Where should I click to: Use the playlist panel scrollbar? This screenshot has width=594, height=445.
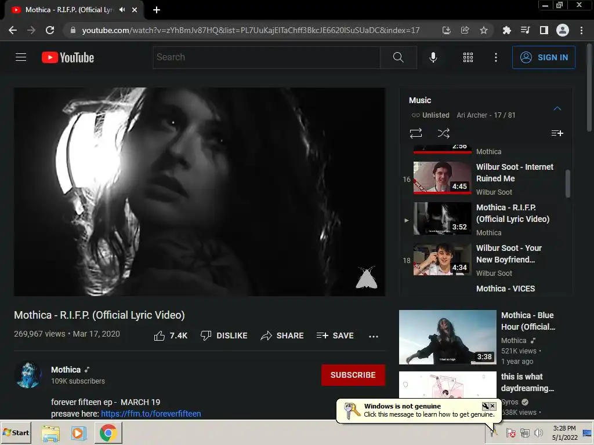[x=567, y=184]
